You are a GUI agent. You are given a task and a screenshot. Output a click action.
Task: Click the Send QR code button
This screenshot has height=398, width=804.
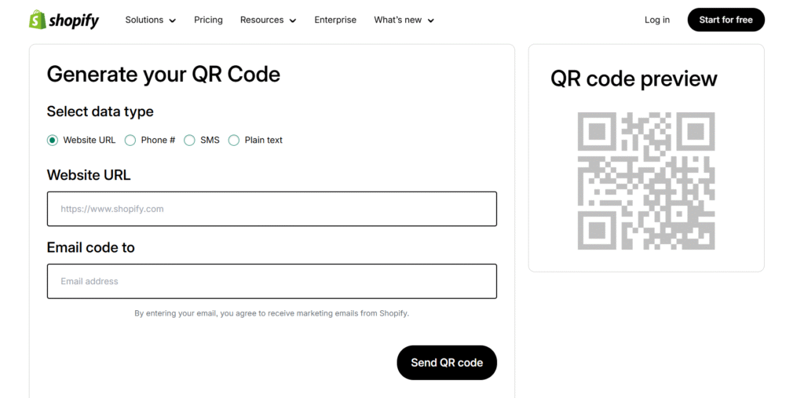447,363
